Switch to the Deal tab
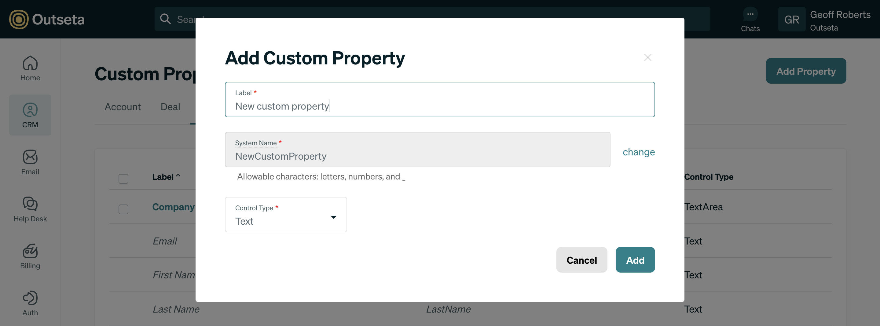The image size is (880, 326). pos(170,107)
